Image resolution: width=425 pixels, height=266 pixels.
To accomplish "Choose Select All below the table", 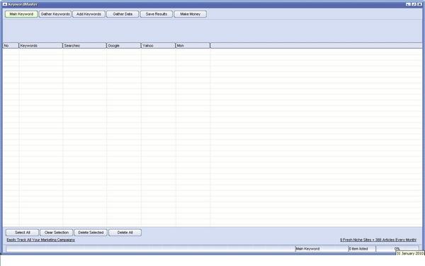I will pyautogui.click(x=22, y=233).
